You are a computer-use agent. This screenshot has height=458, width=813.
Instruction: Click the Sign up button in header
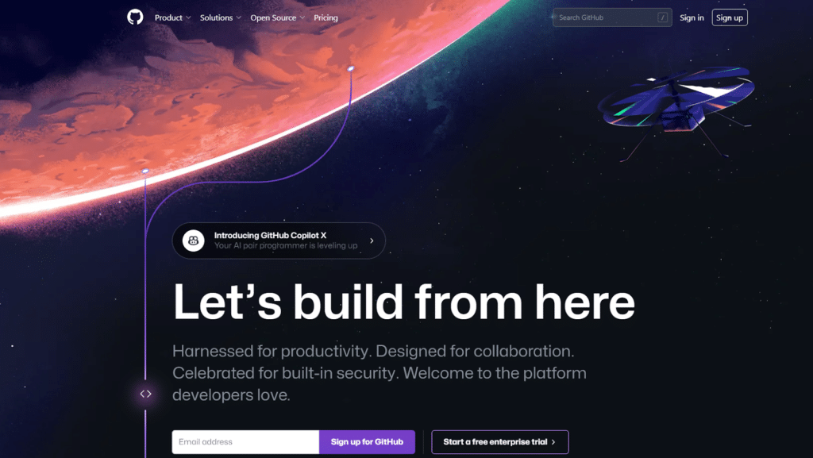[730, 17]
